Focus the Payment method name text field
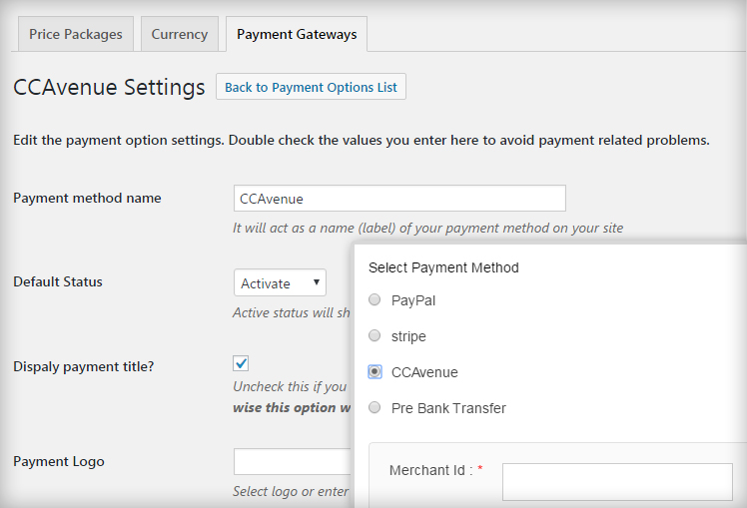 [399, 199]
